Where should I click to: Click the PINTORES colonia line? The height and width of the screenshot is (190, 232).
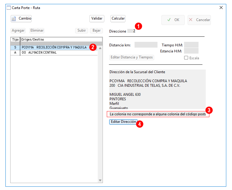[x=118, y=99]
